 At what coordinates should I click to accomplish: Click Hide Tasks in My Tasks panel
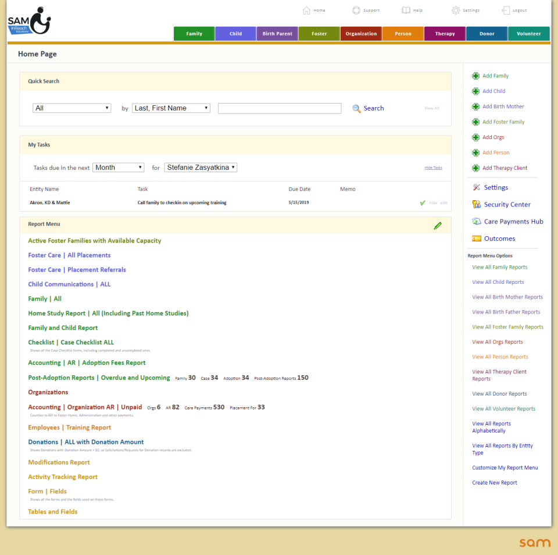pos(433,168)
